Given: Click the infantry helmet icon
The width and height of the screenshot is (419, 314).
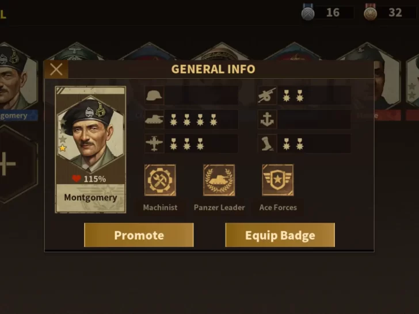Looking at the screenshot, I should pyautogui.click(x=154, y=95).
